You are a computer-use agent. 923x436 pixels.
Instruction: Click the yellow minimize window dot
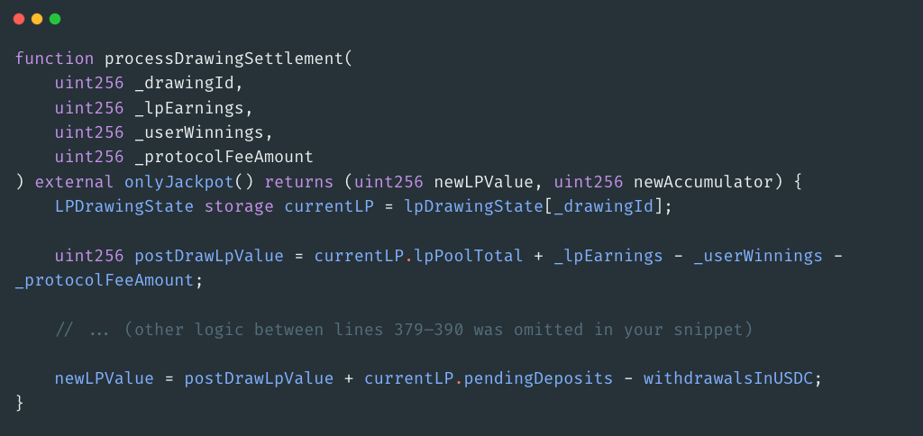tap(37, 19)
